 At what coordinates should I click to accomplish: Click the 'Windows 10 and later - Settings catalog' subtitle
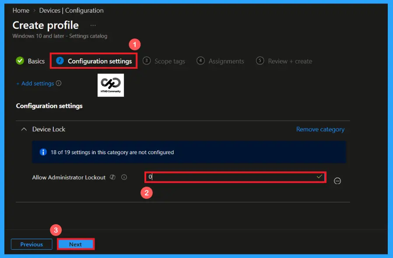pyautogui.click(x=60, y=36)
